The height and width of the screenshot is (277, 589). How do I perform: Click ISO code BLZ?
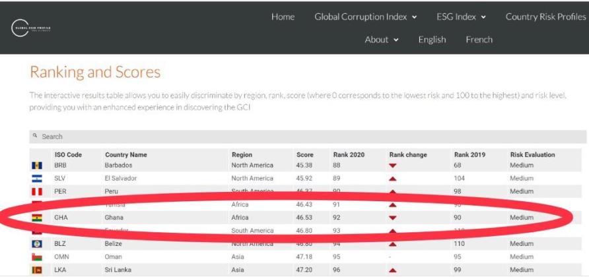[59, 244]
